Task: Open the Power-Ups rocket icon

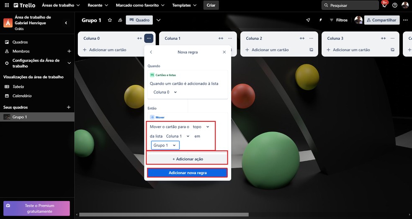Action: click(308, 20)
